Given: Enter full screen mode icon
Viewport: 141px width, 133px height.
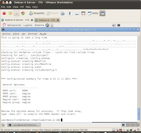Looking at the screenshot, I should tap(83, 13).
